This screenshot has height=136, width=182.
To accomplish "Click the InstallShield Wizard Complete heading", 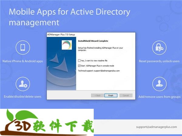I will coord(93,41).
